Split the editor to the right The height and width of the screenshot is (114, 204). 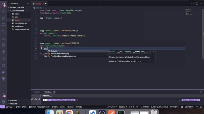[x=197, y=3]
